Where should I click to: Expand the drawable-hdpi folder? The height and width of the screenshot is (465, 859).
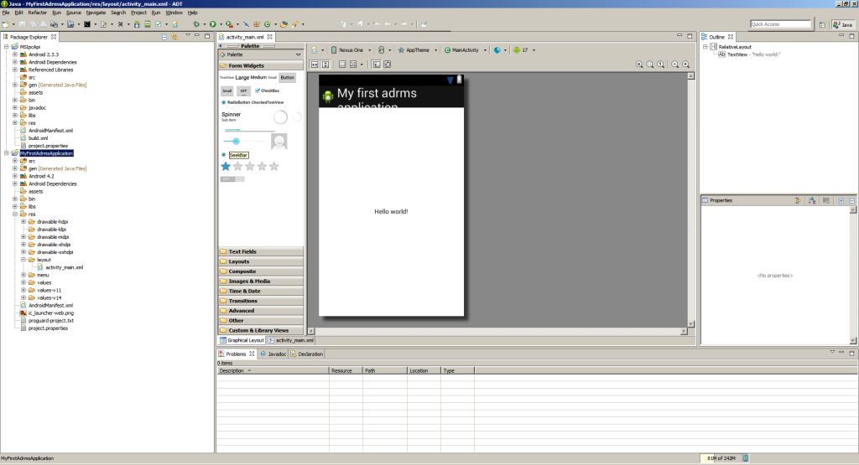tap(23, 221)
